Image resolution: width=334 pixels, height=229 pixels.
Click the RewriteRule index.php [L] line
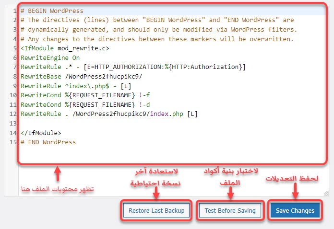109,114
